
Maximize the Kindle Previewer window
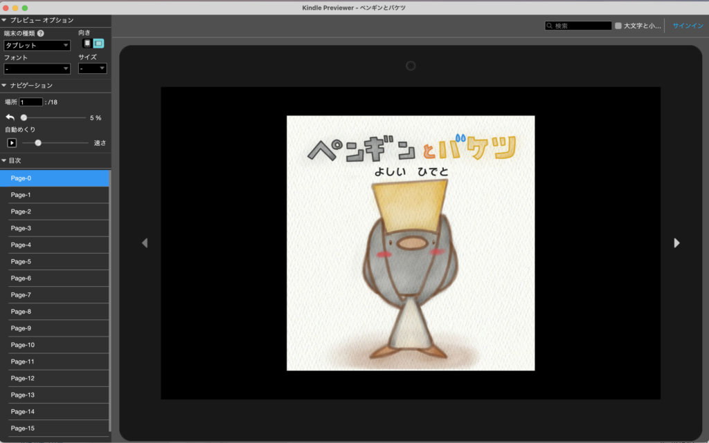25,8
